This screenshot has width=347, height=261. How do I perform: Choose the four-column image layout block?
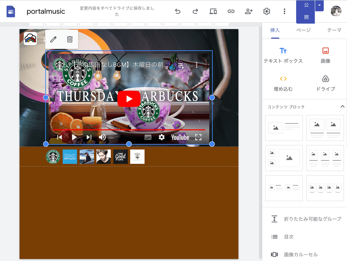(x=325, y=188)
